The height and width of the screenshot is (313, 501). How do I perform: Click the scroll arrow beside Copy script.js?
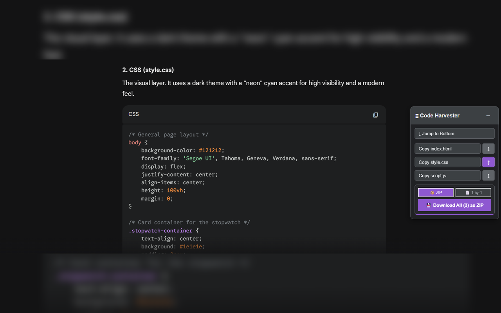(x=488, y=175)
